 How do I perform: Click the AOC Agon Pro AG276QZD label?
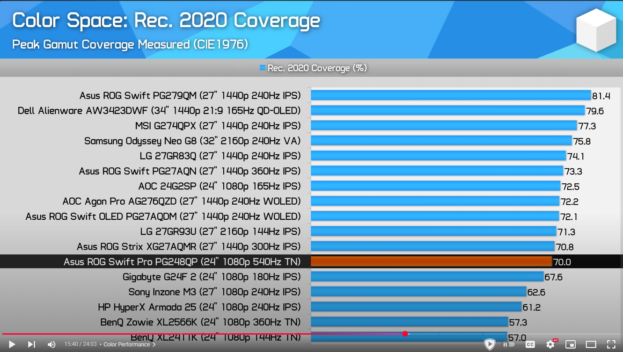pos(182,201)
